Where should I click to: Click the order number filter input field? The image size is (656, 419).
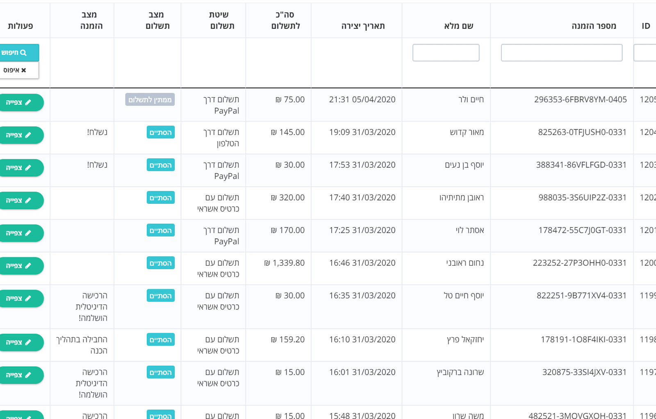[561, 53]
